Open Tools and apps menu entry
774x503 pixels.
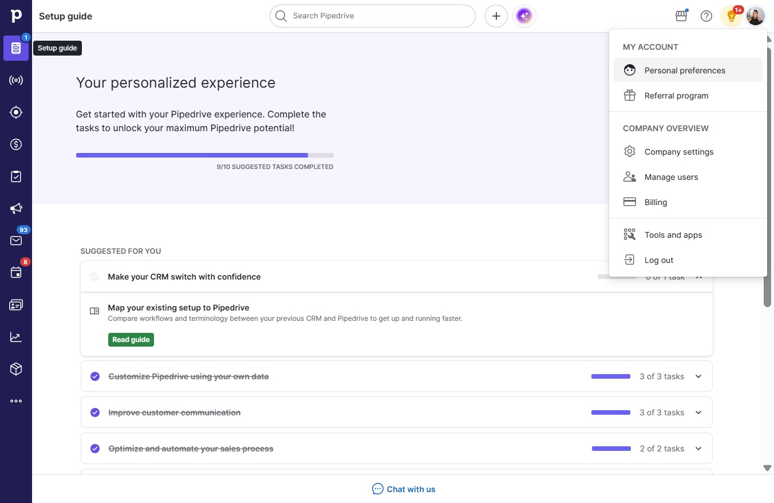tap(688, 234)
